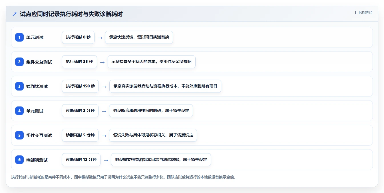Click the 诊断耗时 12 分钟 pill
The image size is (384, 193).
tap(81, 160)
